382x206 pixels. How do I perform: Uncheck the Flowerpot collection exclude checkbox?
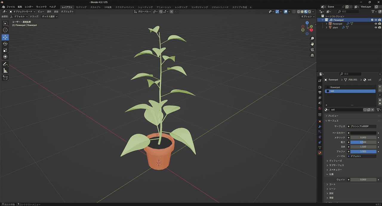(x=372, y=20)
